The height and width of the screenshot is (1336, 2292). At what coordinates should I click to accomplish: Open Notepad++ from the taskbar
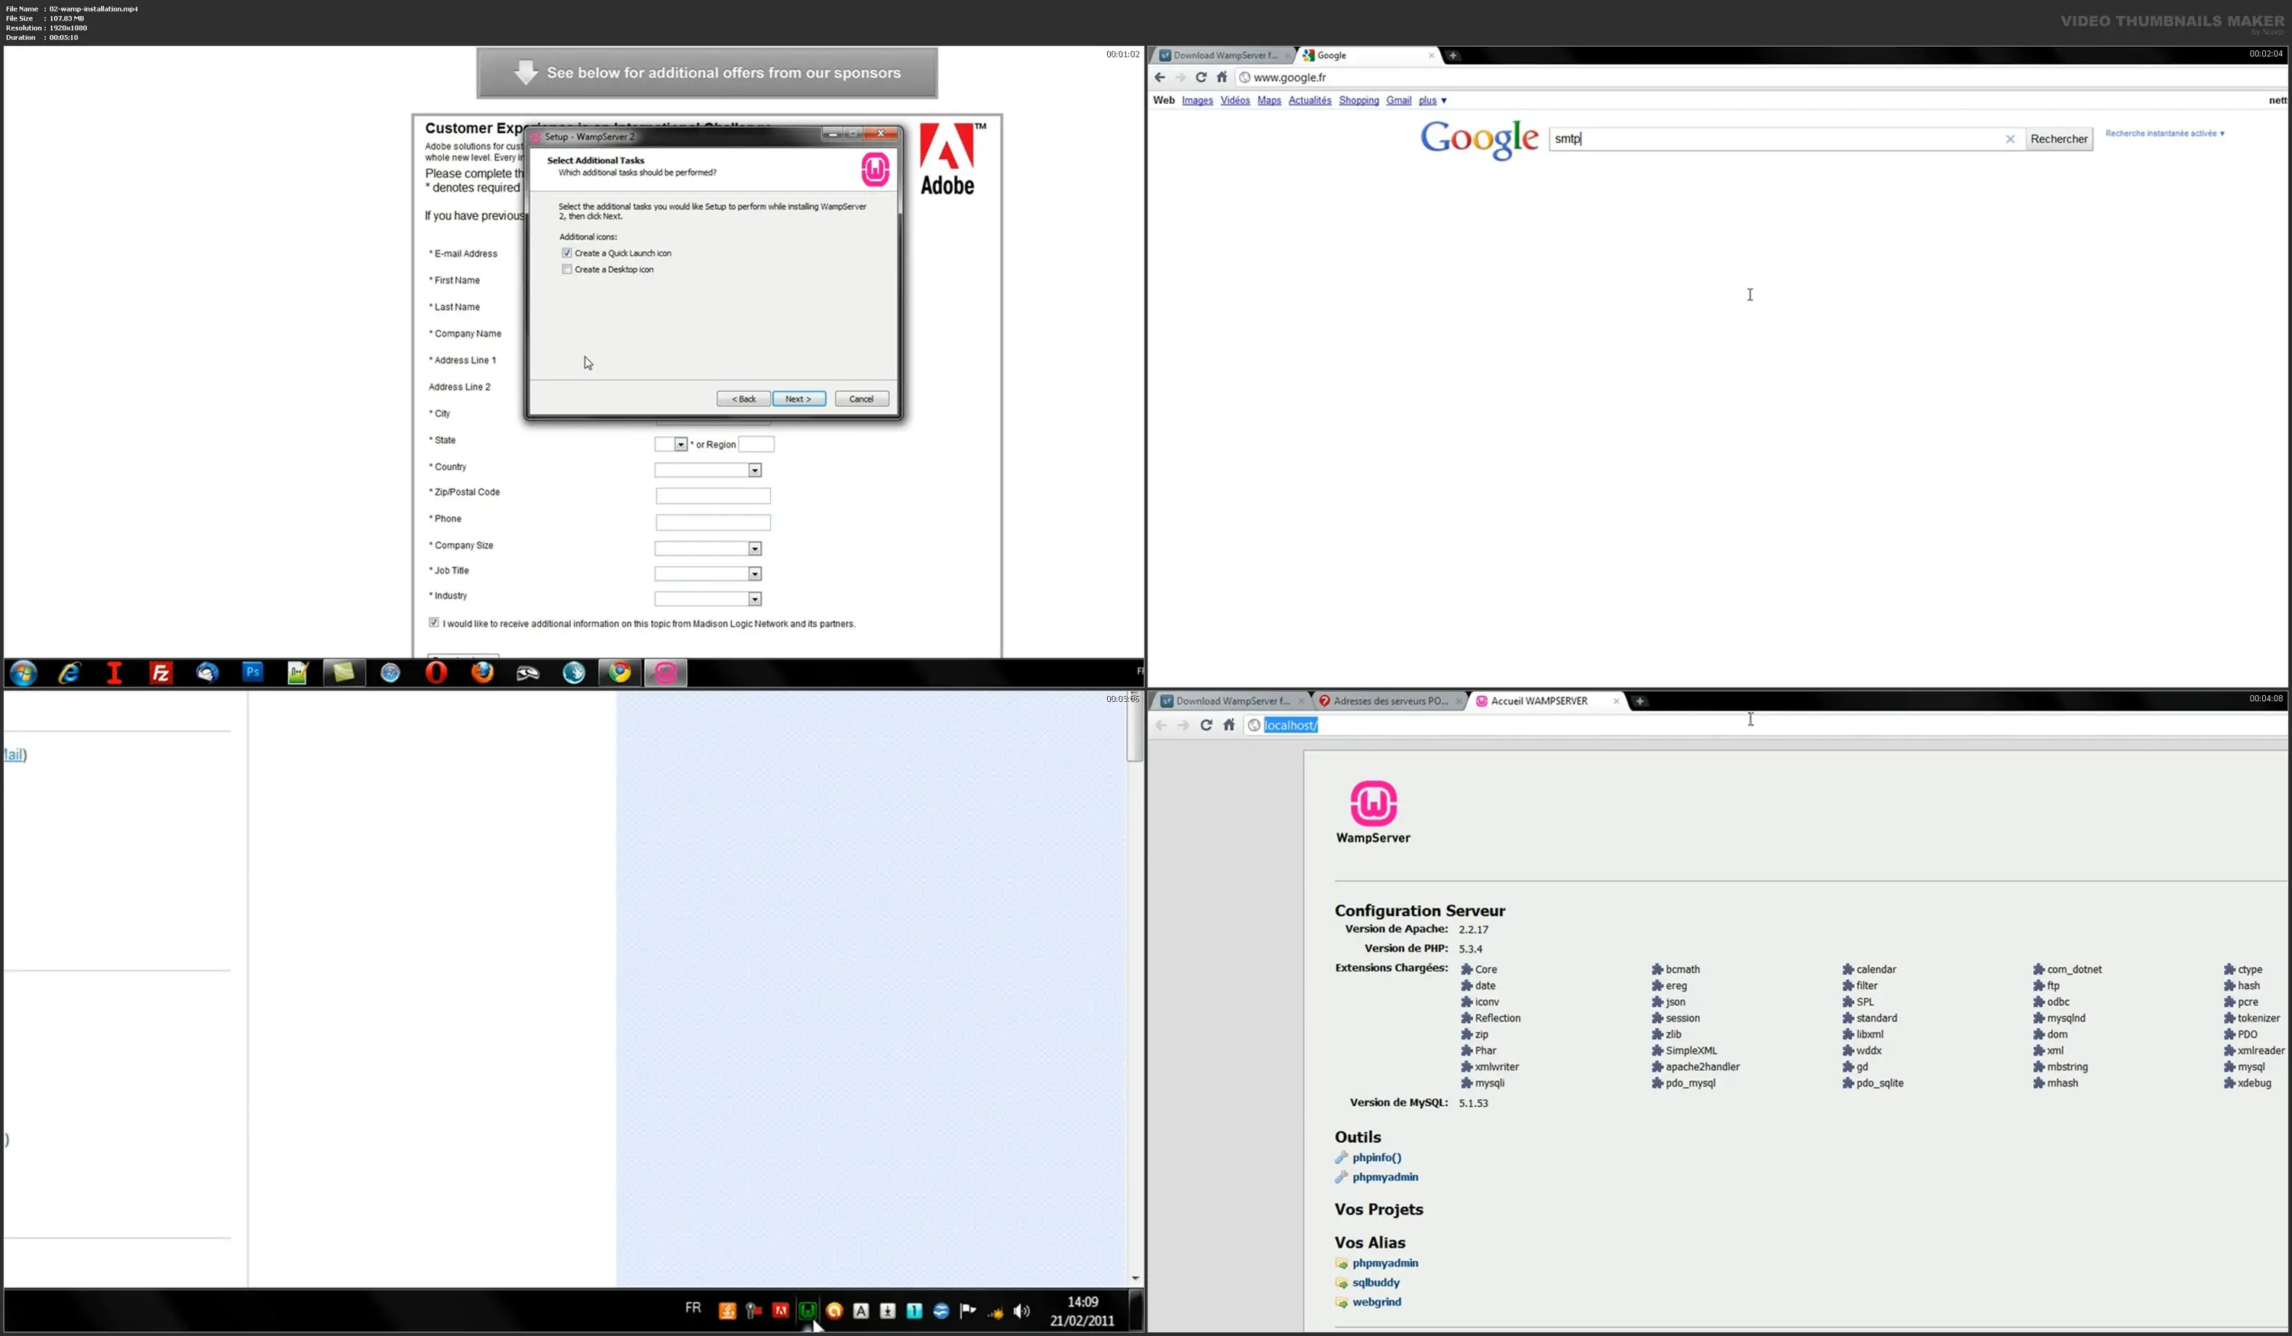click(298, 673)
